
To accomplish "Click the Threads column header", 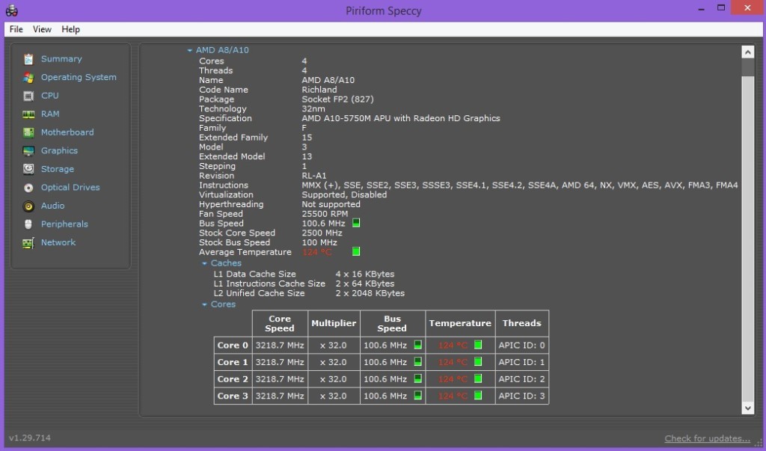I will coord(521,323).
